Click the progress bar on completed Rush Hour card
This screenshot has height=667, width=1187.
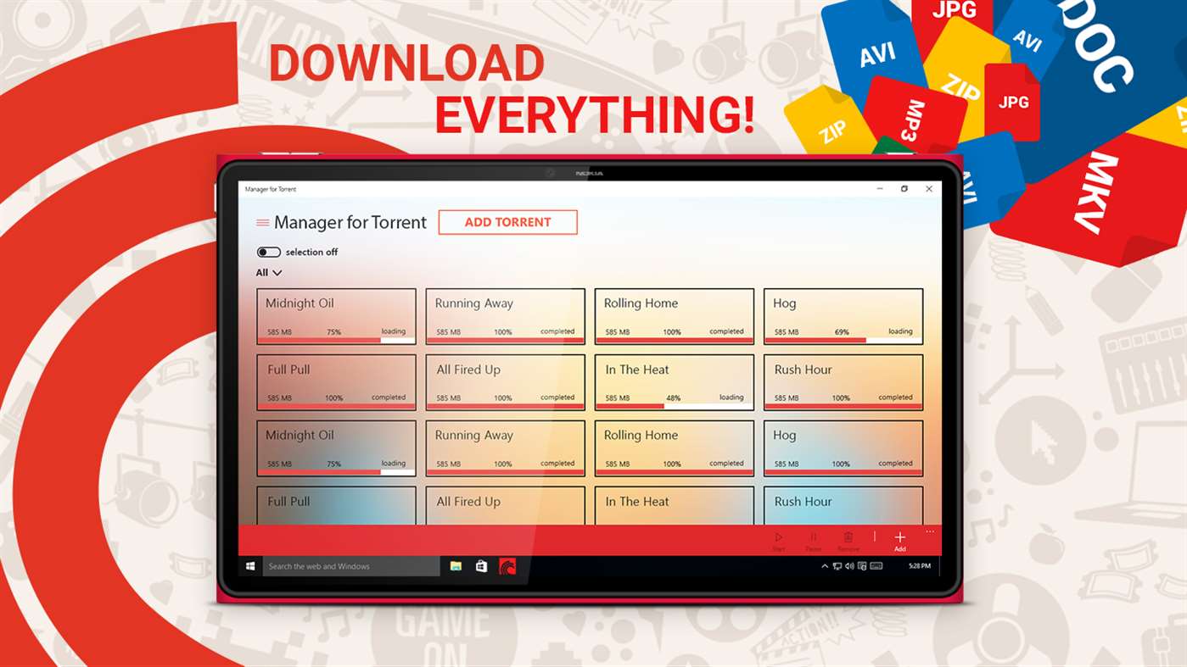tap(843, 407)
